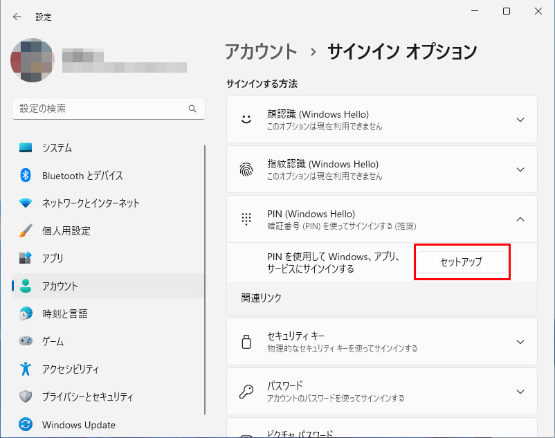The width and height of the screenshot is (555, 438).
Task: Click 'PIN を使用して Windows、アプリ、サービスにサインインする' text
Action: coord(334,262)
